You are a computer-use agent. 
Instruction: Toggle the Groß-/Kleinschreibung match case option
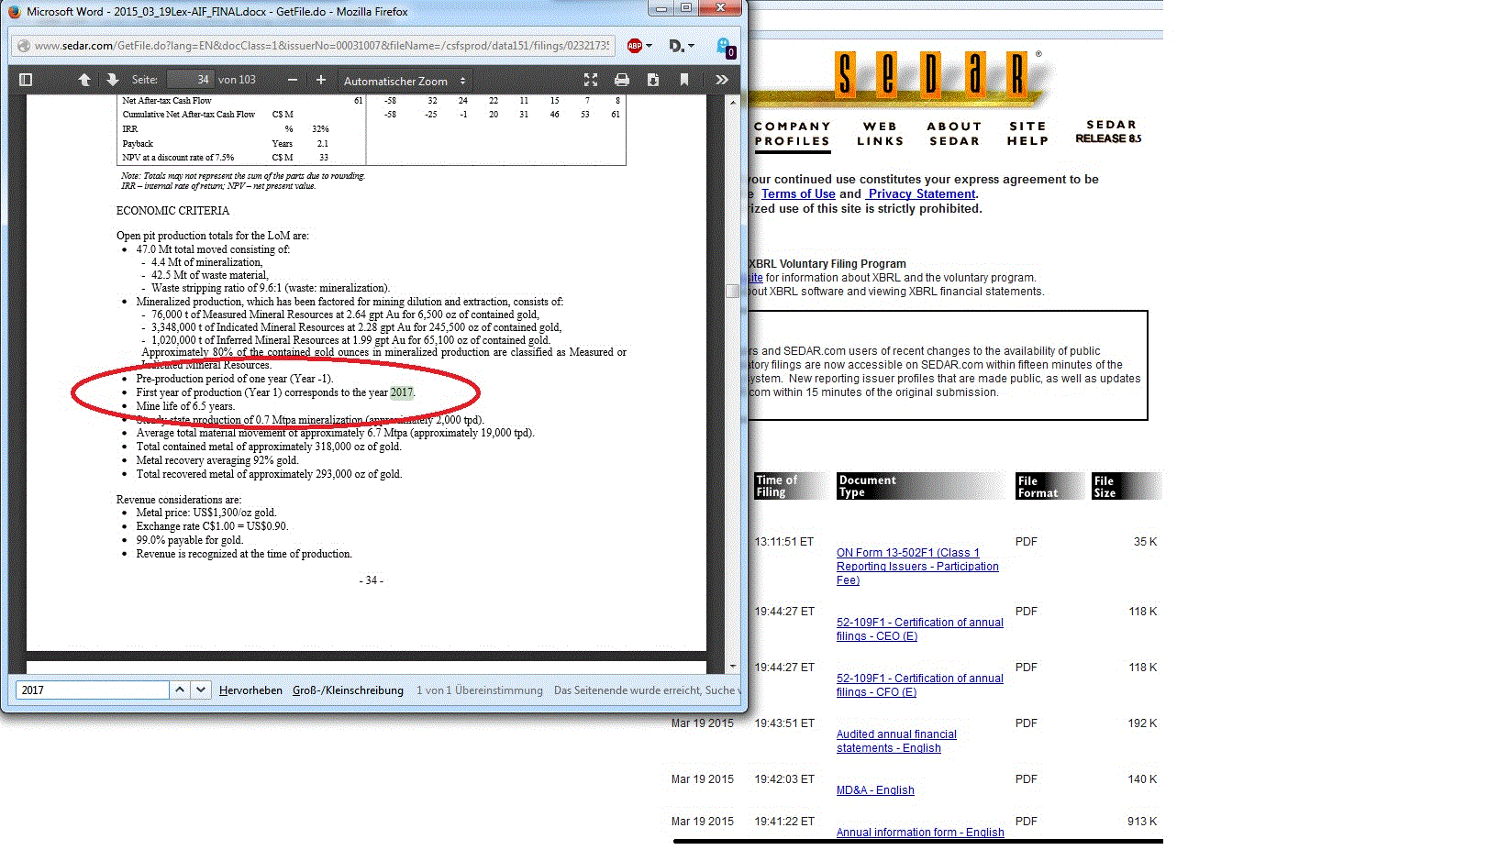point(348,690)
